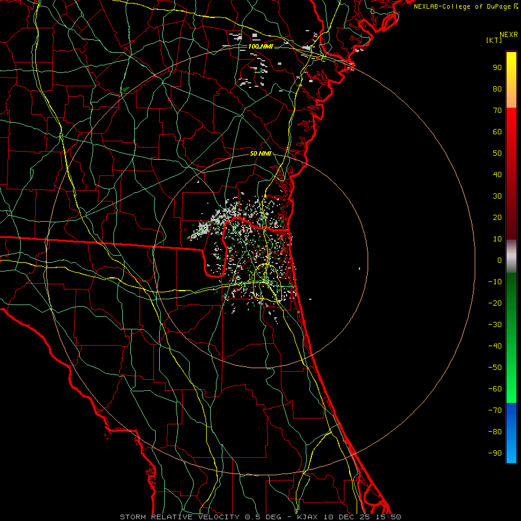Click the -10 value on the velocity scale
The image size is (521, 521).
tap(495, 282)
